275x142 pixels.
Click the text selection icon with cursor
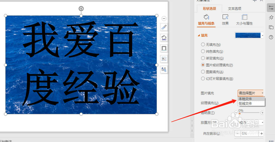tap(164, 70)
